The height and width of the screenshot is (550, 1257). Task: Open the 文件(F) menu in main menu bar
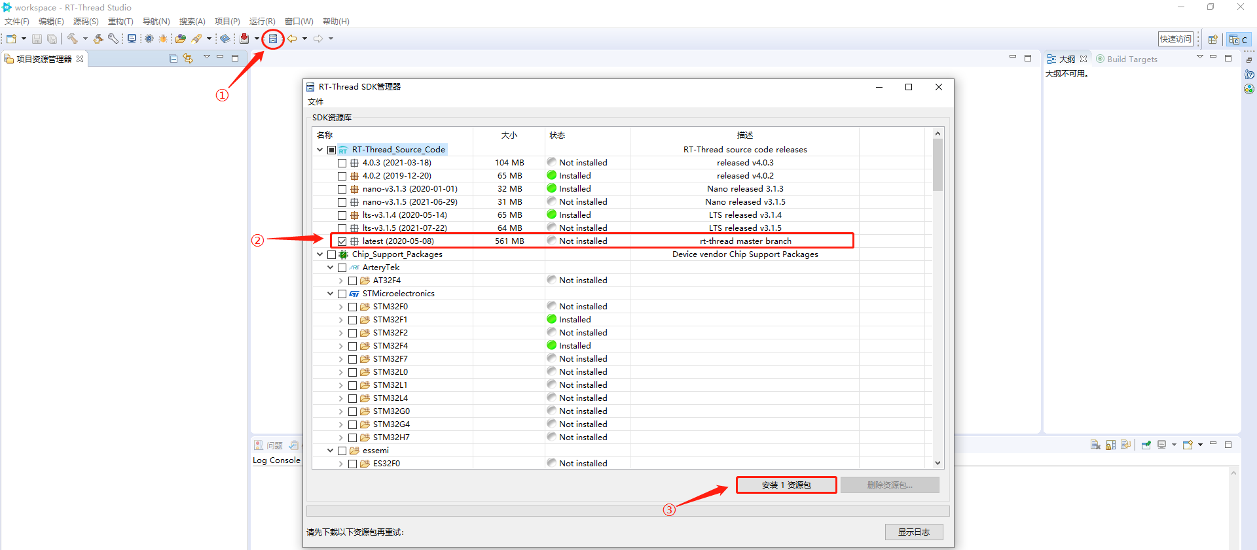17,22
